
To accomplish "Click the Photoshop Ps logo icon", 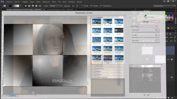I will pos(2,2).
